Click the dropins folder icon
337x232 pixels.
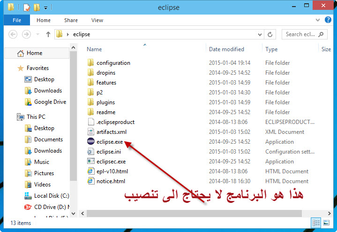click(91, 72)
